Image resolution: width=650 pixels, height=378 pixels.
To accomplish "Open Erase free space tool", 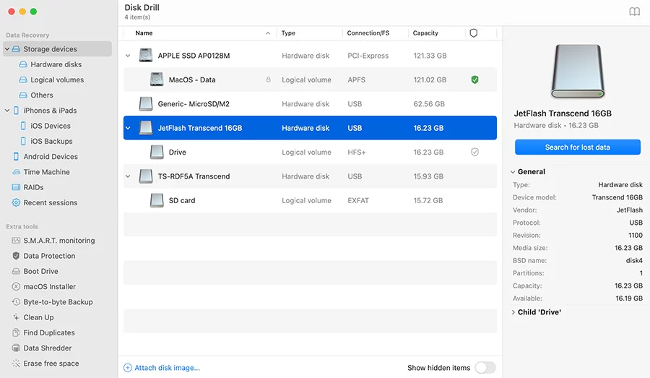I will pyautogui.click(x=45, y=364).
